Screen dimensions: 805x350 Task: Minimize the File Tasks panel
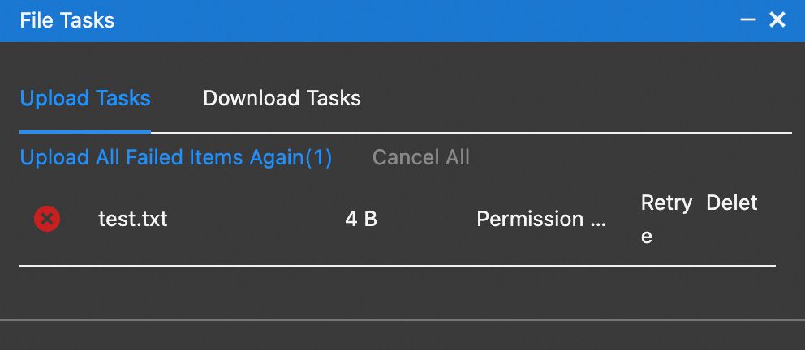pyautogui.click(x=748, y=20)
